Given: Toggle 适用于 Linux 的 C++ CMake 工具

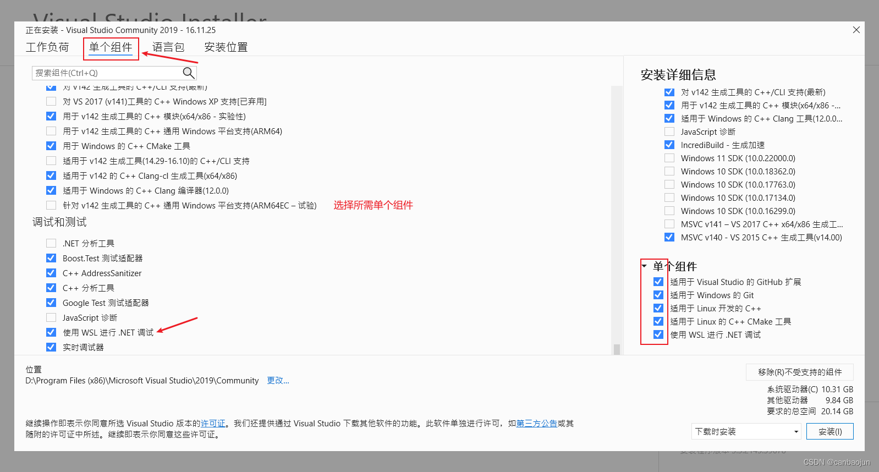Looking at the screenshot, I should (x=658, y=321).
